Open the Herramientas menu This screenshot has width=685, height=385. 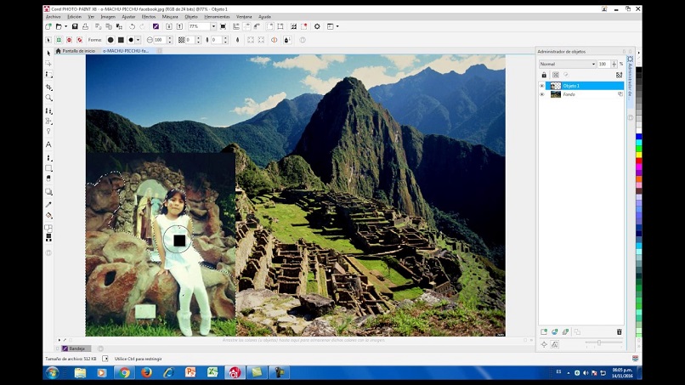pos(217,17)
